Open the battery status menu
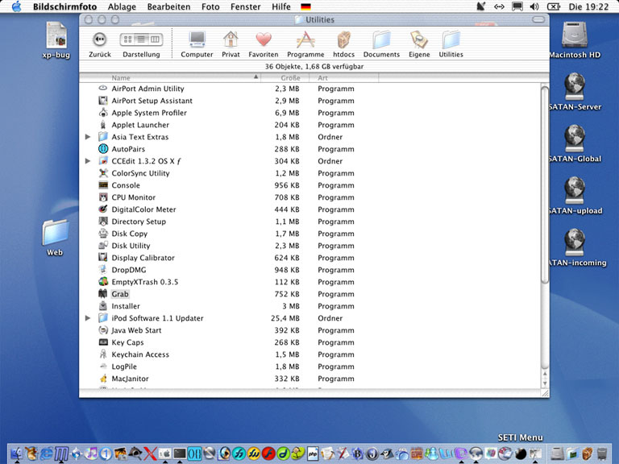619x464 pixels. coord(554,6)
